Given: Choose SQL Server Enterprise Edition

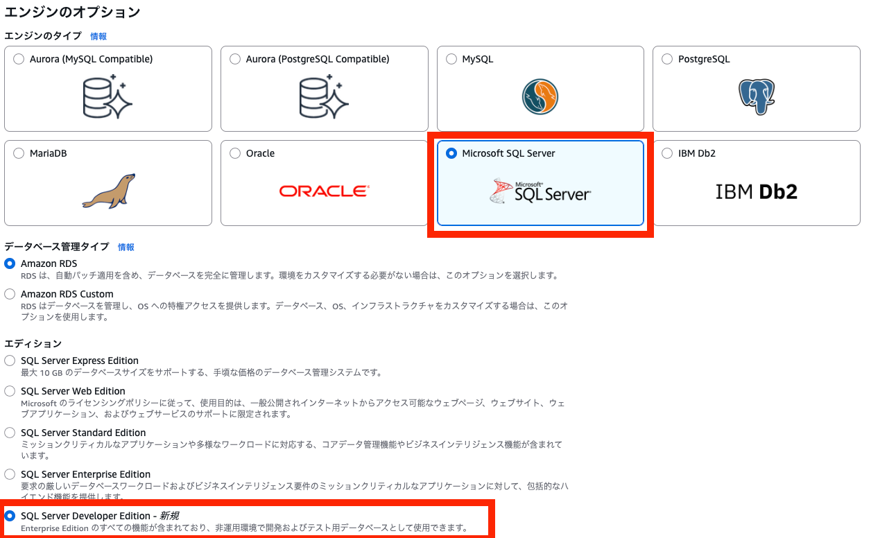Looking at the screenshot, I should tap(10, 475).
